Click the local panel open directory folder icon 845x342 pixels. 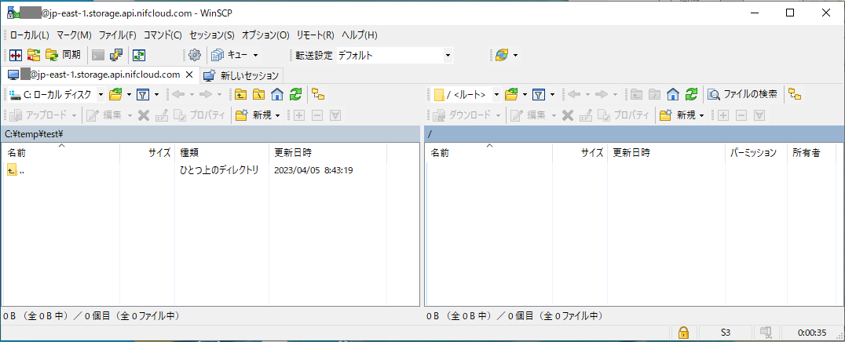pyautogui.click(x=115, y=95)
